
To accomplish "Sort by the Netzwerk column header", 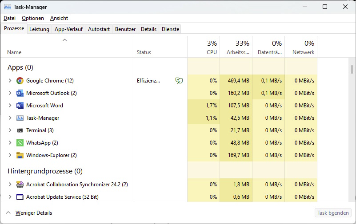I will (x=301, y=47).
